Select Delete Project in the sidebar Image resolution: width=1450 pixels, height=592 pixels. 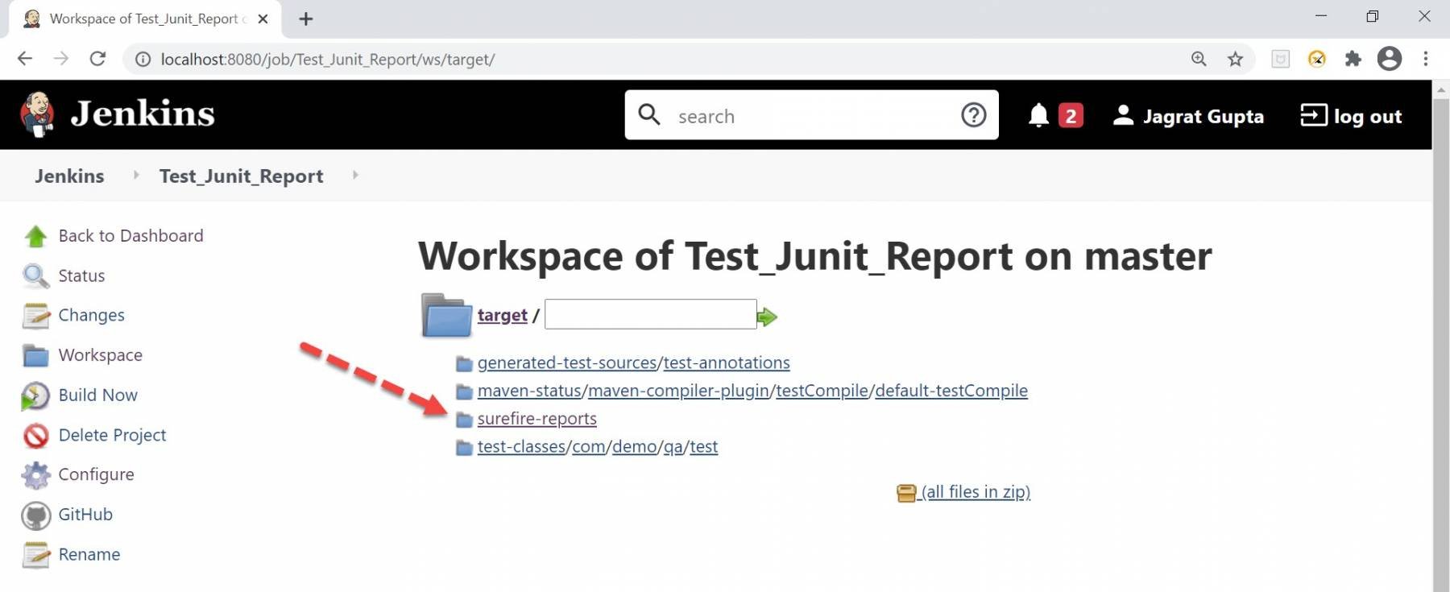point(112,436)
